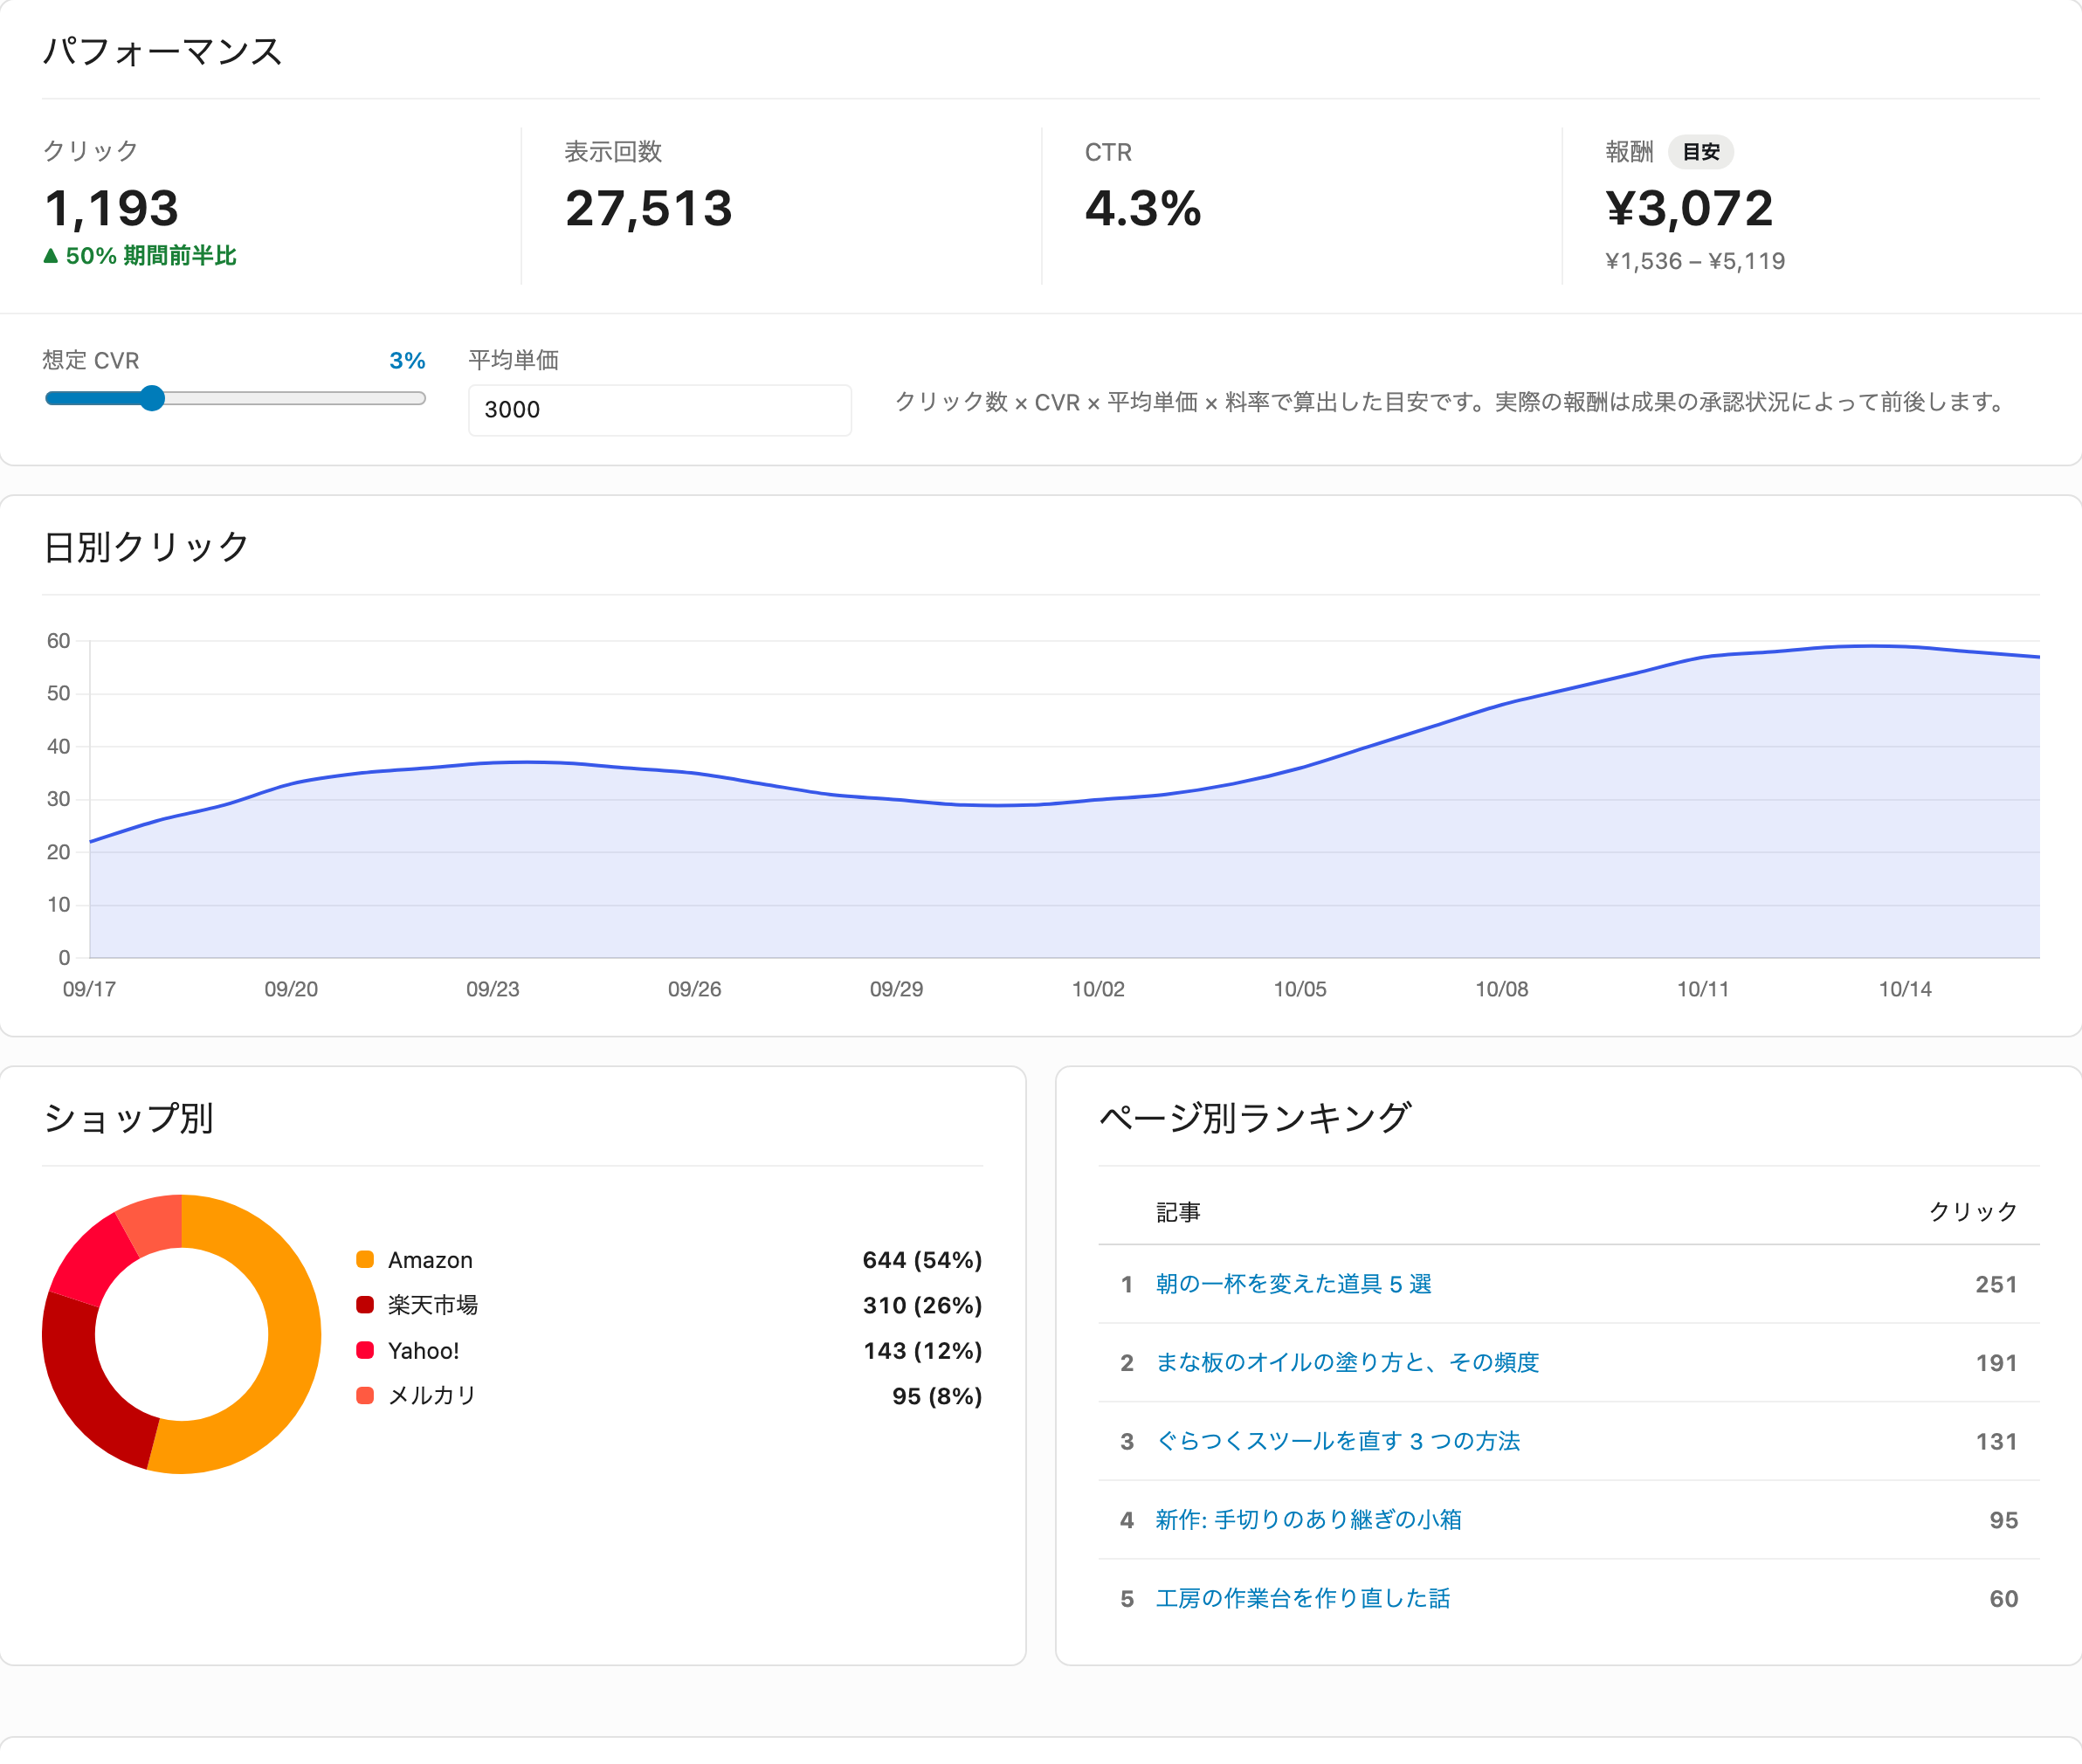Click the 10/14 date label on chart axis
This screenshot has width=2082, height=1764.
pyautogui.click(x=1904, y=989)
